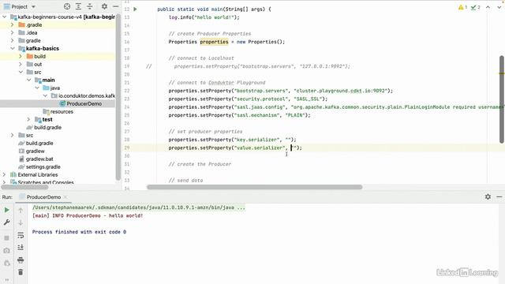Select build.gradle inside kafka-basics
The width and height of the screenshot is (505, 284).
[x=44, y=127]
